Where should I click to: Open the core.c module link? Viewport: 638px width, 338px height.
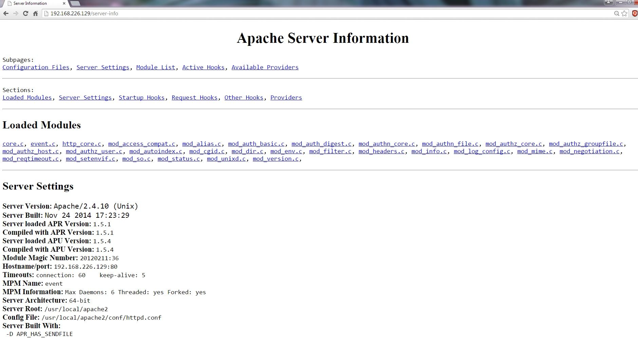pyautogui.click(x=13, y=144)
